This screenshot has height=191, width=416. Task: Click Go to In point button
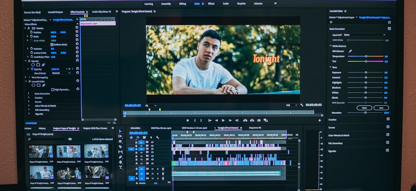[x=210, y=120]
